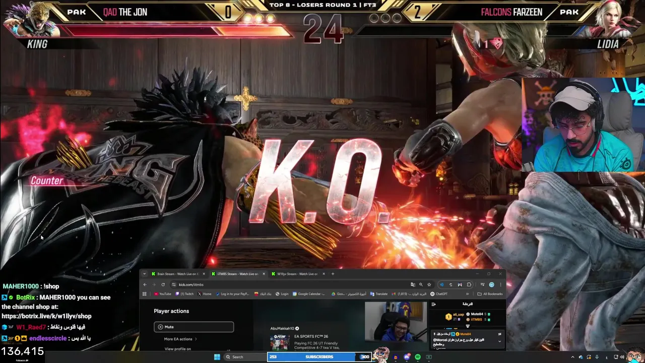
Task: Open the Chrome three-dot menu
Action: (x=500, y=284)
